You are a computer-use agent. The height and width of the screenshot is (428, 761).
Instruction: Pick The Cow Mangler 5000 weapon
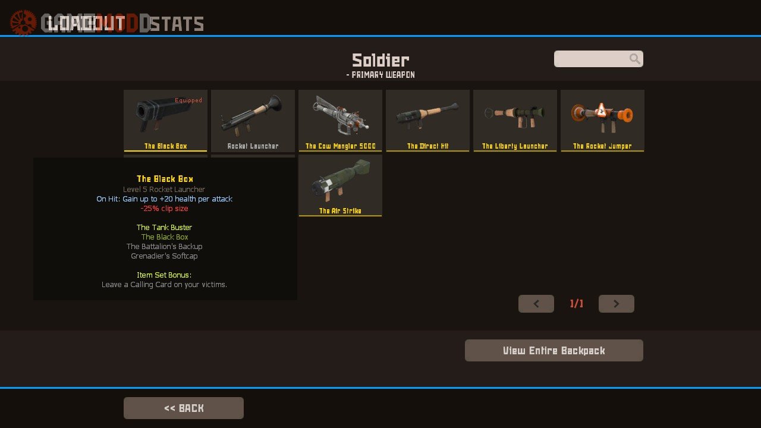click(340, 121)
